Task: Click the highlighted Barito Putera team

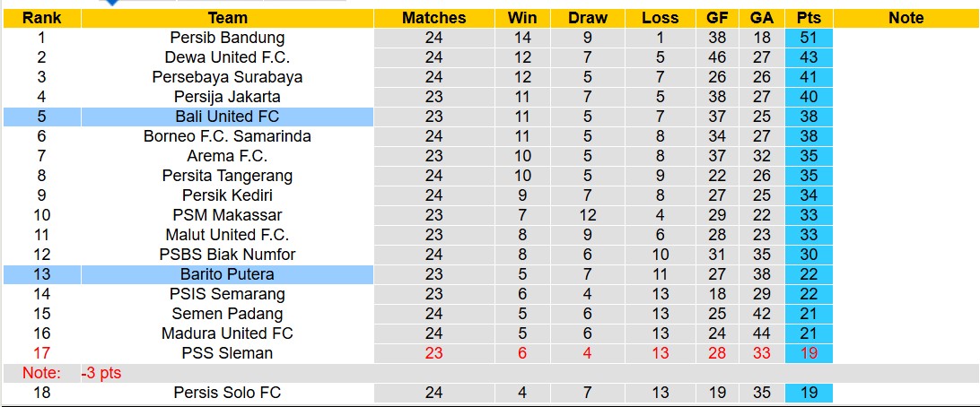Action: coord(227,274)
